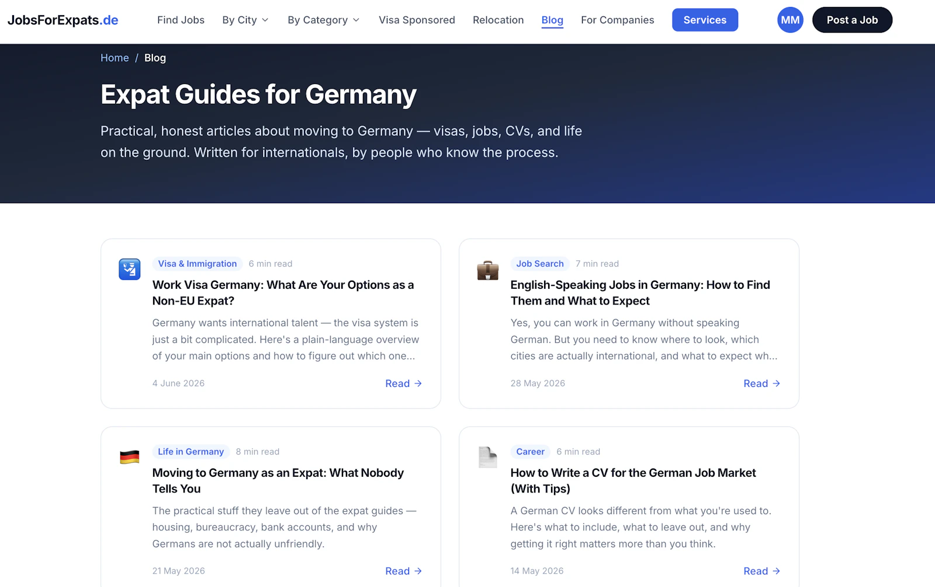Click Read on the German CV article
Image resolution: width=935 pixels, height=587 pixels.
point(761,571)
